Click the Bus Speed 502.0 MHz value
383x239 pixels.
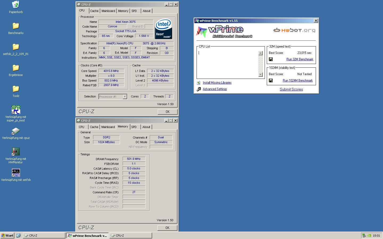tap(111, 80)
